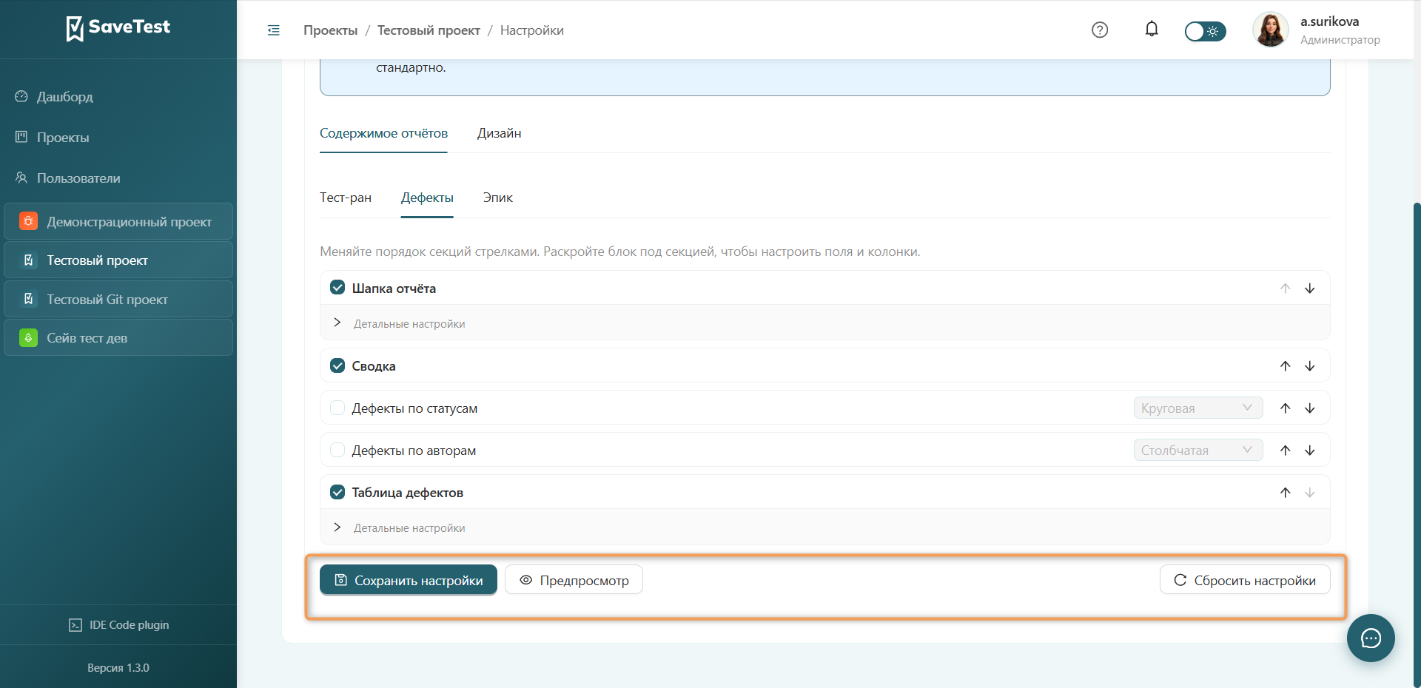Collapse sidebar with menu fold icon
This screenshot has height=688, width=1421.
tap(274, 30)
